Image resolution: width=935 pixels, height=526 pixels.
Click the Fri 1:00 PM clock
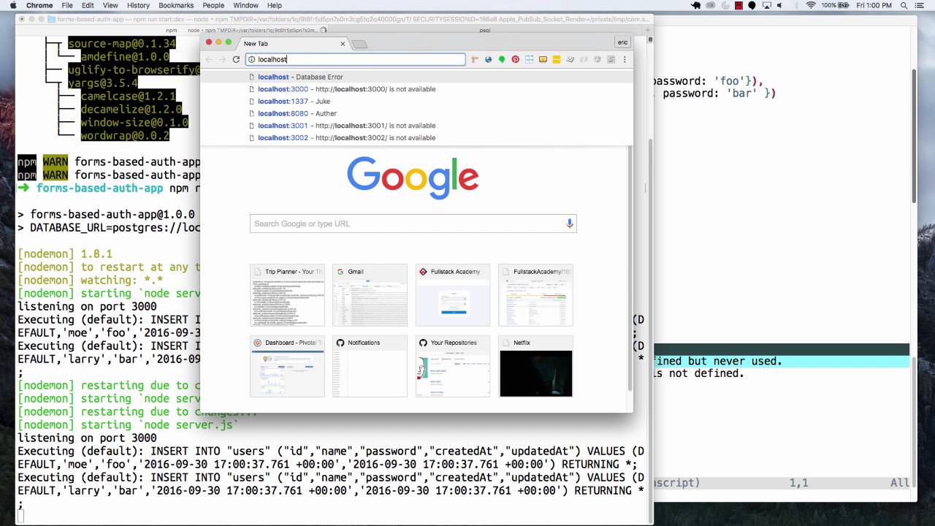pos(876,5)
